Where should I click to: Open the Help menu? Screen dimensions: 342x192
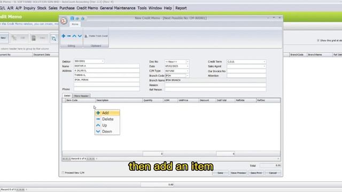point(168,8)
